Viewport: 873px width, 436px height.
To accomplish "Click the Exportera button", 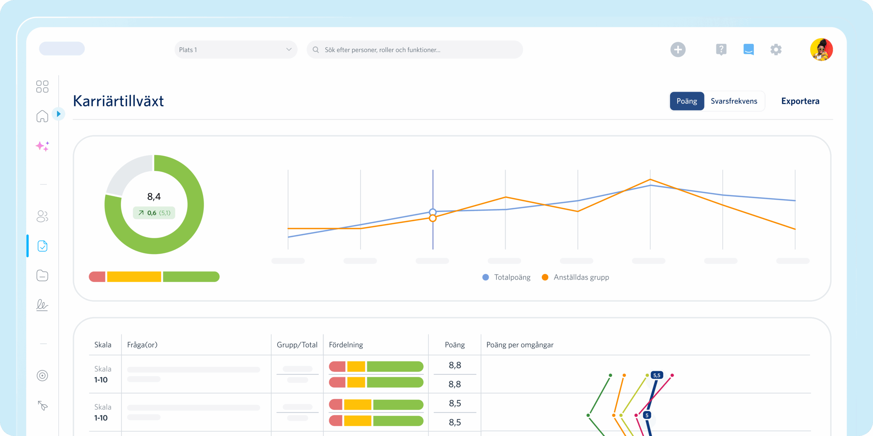I will pyautogui.click(x=800, y=101).
